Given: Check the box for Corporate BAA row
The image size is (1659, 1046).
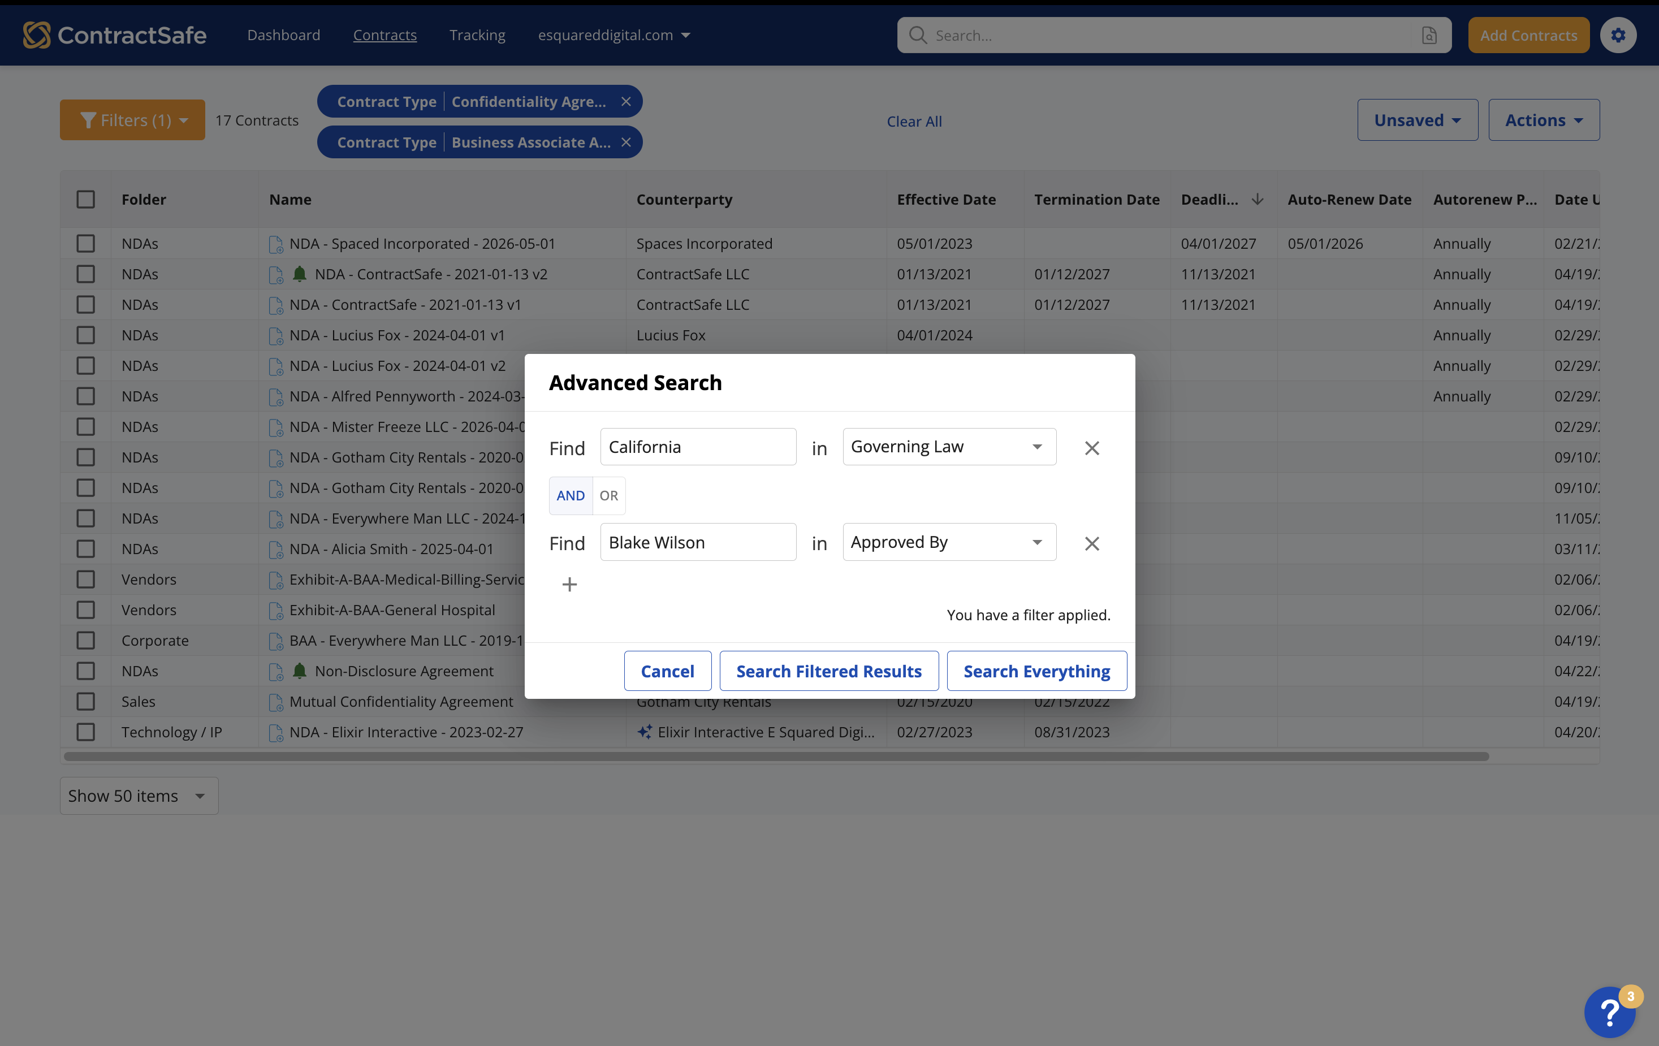Looking at the screenshot, I should tap(85, 640).
